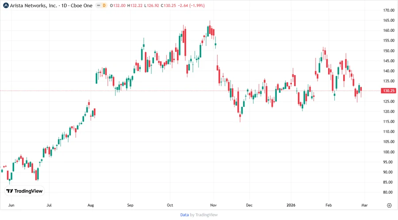Viewport: 398px width, 220px height.
Task: Click the Mar label on time axis
Action: (x=364, y=205)
